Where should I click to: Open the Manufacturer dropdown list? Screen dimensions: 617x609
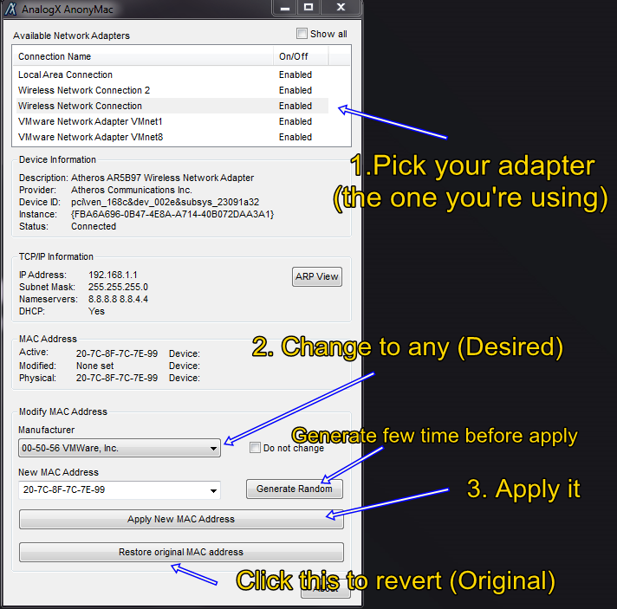tap(120, 448)
